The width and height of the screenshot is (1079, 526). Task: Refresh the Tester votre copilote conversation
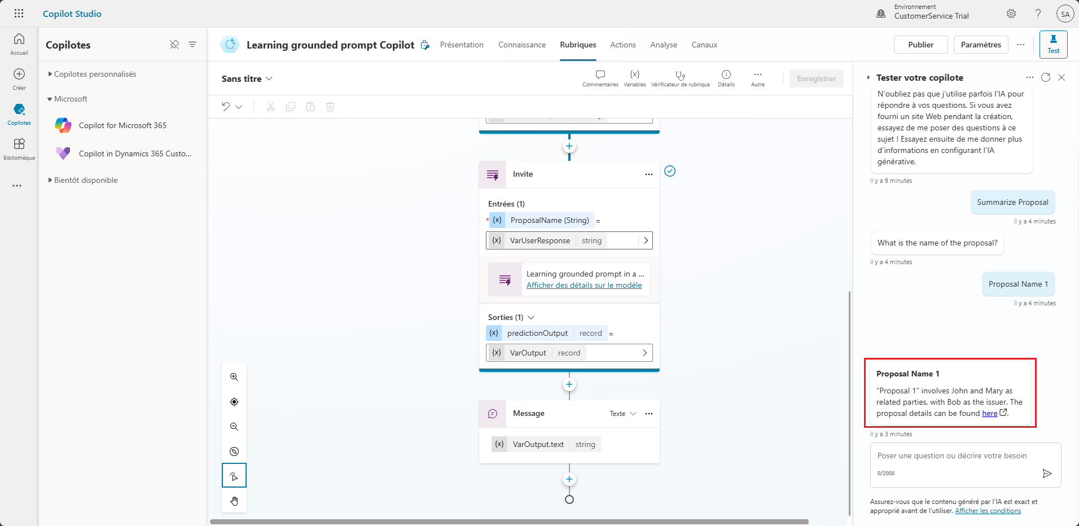1046,77
